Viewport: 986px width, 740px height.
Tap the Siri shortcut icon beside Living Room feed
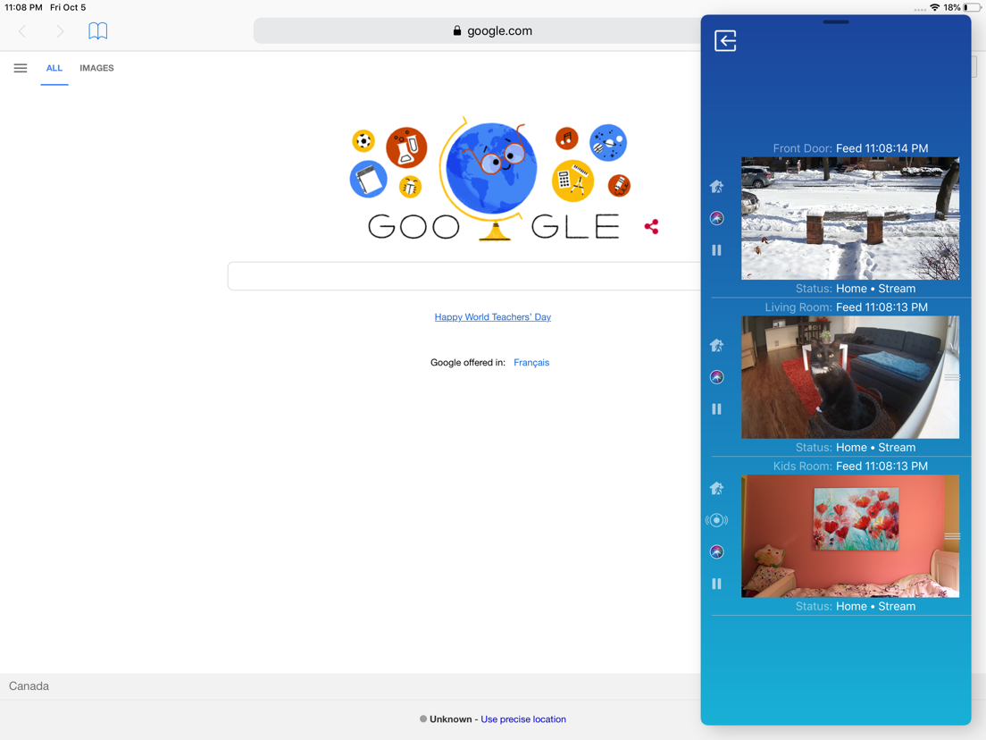pyautogui.click(x=716, y=377)
